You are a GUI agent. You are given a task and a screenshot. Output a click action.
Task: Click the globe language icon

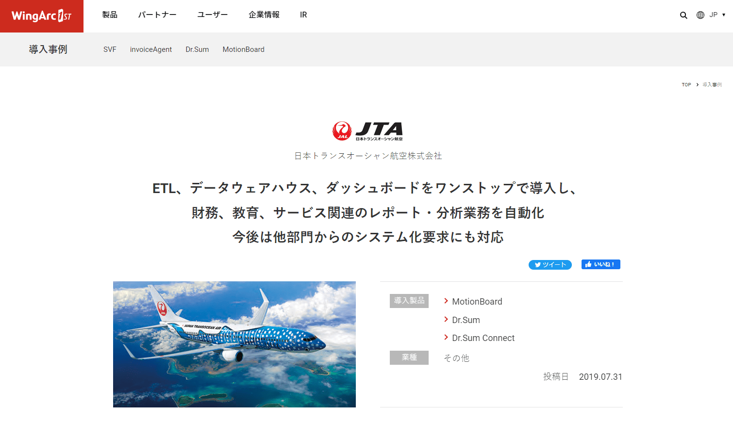click(x=700, y=15)
